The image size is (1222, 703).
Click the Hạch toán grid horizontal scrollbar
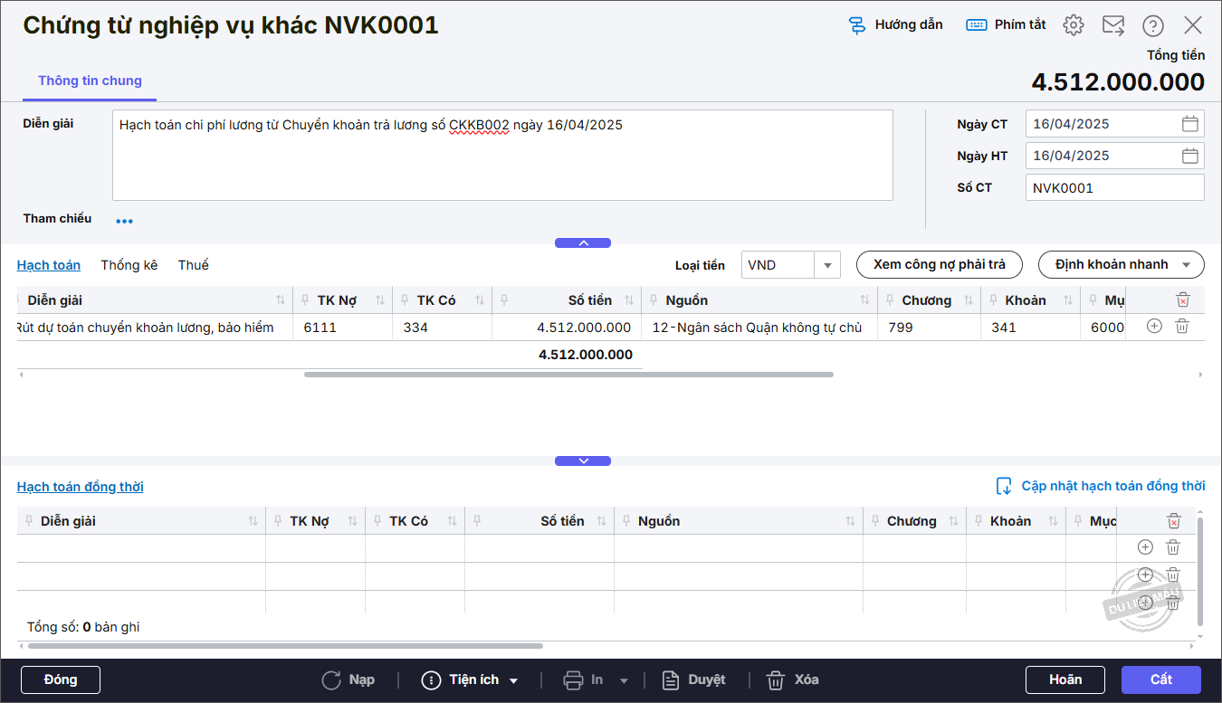coord(568,374)
